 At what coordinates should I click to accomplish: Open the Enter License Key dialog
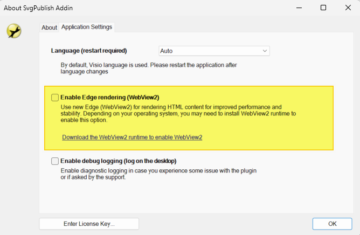[x=89, y=224]
